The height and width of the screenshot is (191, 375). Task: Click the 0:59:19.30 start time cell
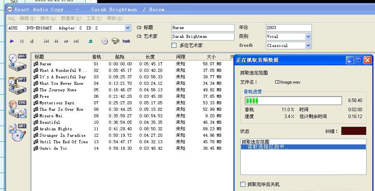pyautogui.click(x=120, y=148)
